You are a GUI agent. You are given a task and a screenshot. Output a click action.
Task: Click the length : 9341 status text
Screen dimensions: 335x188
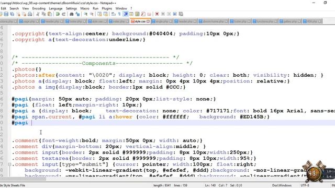(162, 185)
